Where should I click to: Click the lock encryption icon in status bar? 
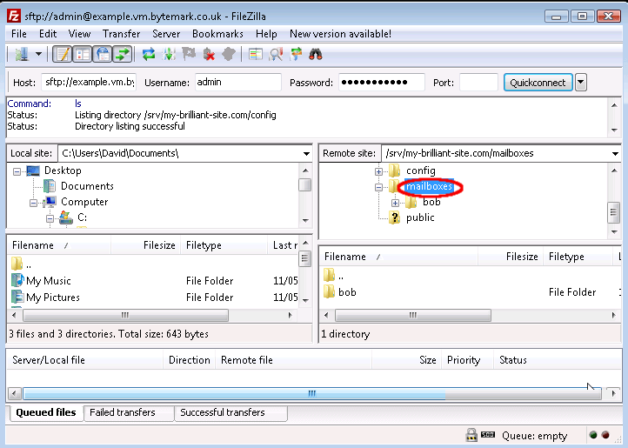coord(471,435)
